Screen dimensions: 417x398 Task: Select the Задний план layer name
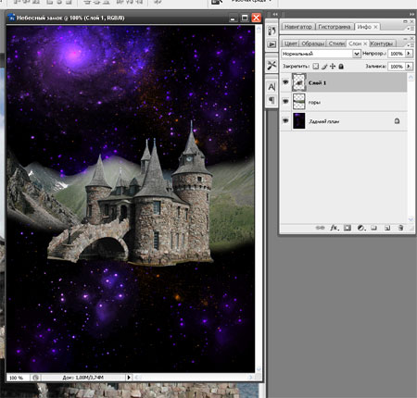pos(324,121)
